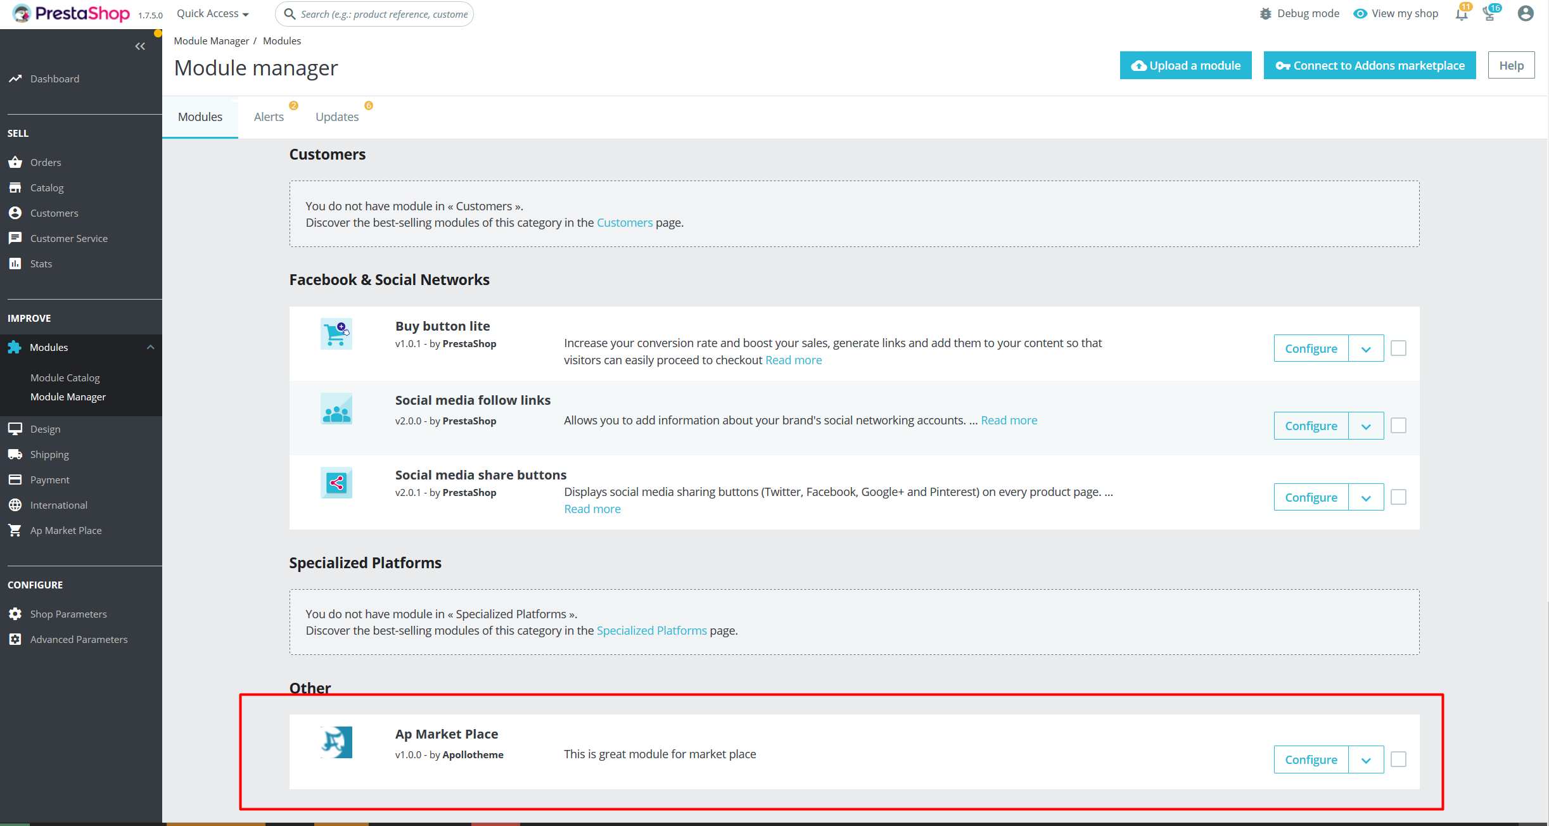Open Stats chart icon
Screen dimensions: 1549x826
click(x=15, y=264)
